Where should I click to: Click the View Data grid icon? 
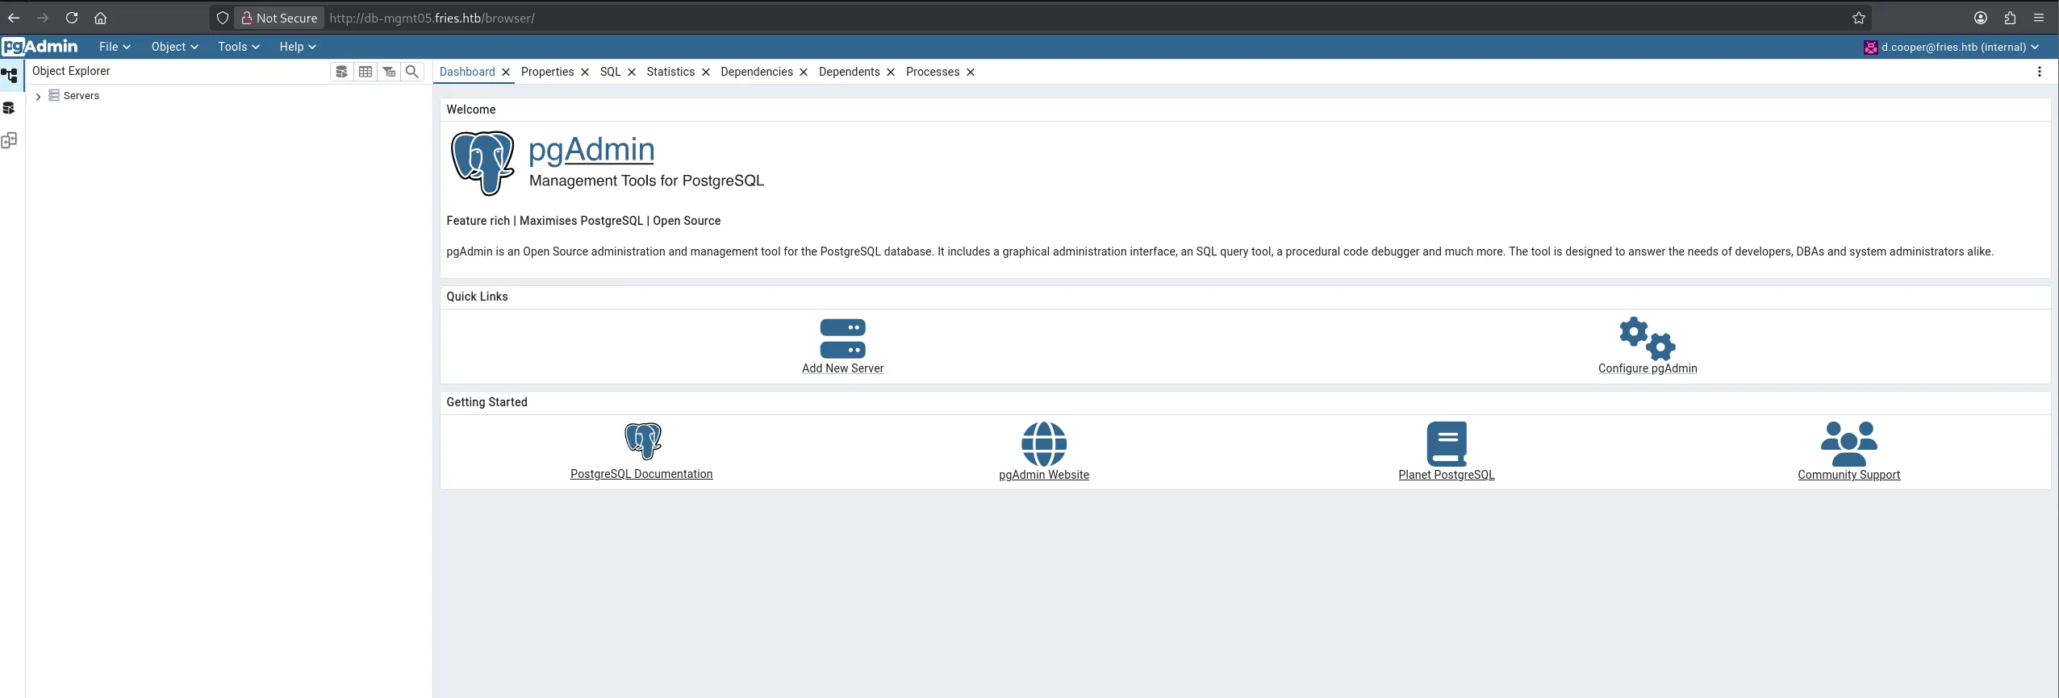pyautogui.click(x=365, y=72)
